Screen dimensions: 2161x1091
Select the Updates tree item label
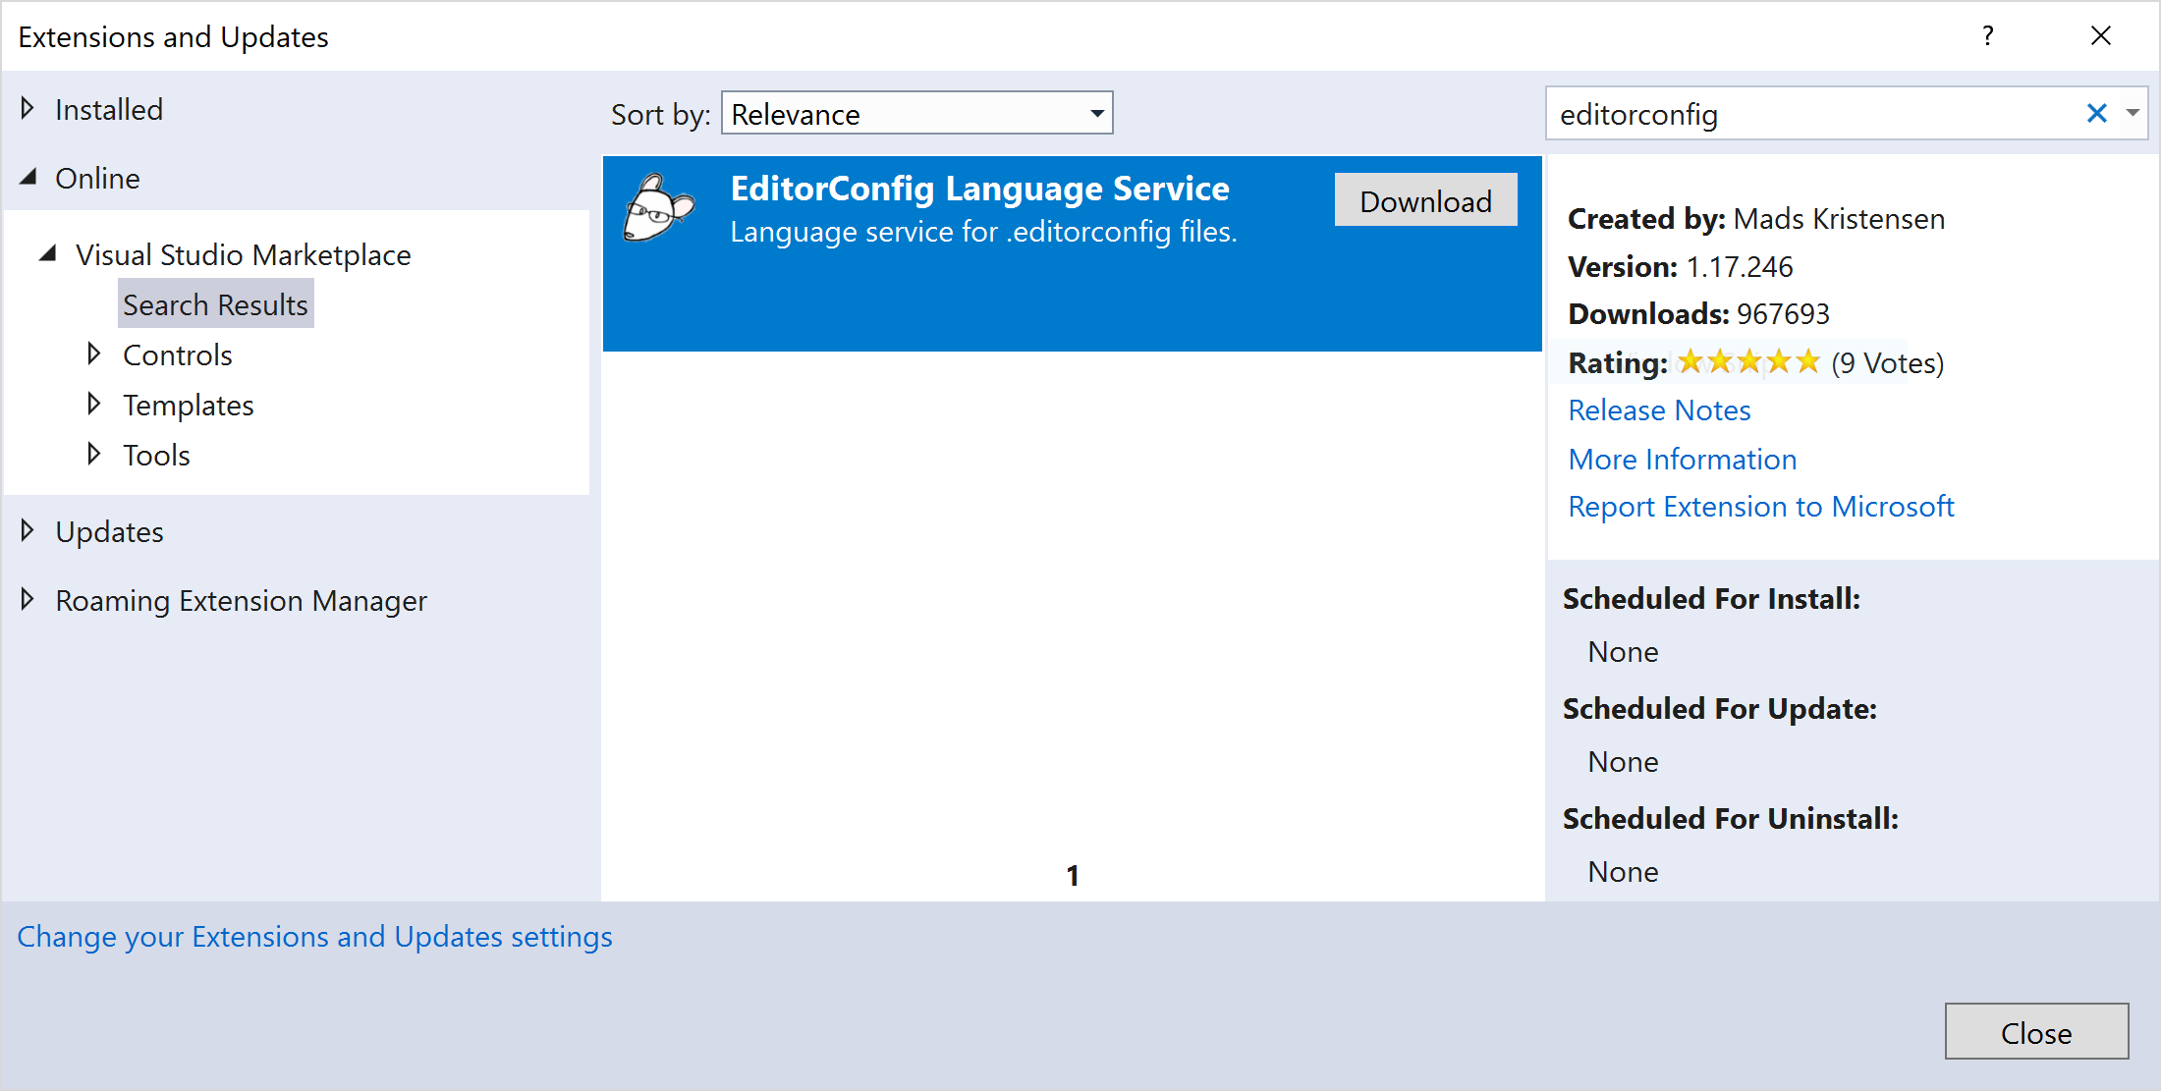tap(109, 531)
